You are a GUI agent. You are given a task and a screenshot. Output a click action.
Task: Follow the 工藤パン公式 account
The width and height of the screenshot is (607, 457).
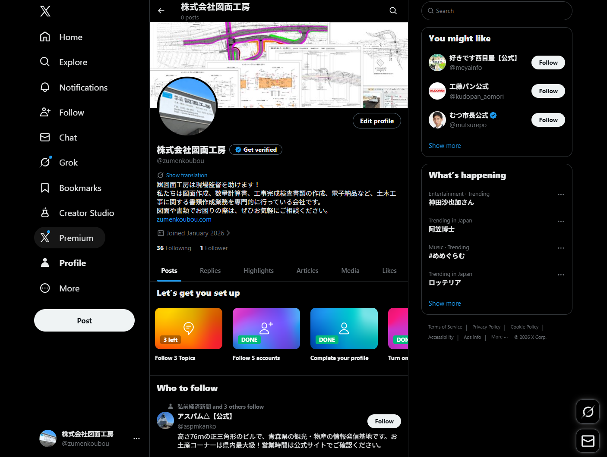pos(548,91)
